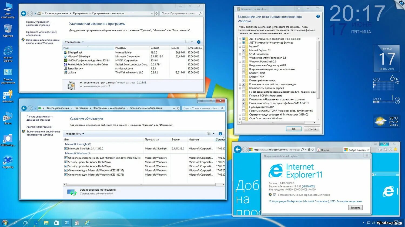Screen dimensions: 405x227
Task: Open File Explorer from the taskbar
Action: point(46,223)
